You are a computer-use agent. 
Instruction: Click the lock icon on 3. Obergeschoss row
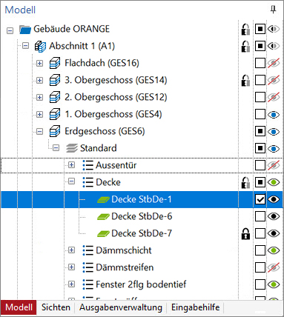click(245, 80)
